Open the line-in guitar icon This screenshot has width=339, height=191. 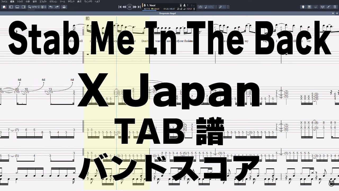[328, 7]
